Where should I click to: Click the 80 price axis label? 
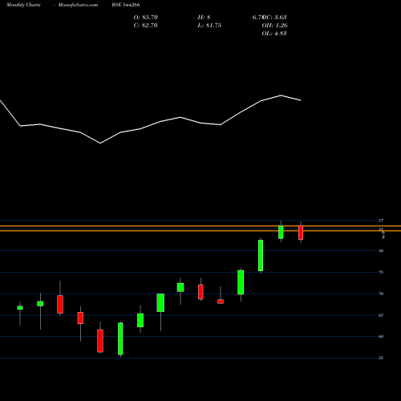(381, 251)
